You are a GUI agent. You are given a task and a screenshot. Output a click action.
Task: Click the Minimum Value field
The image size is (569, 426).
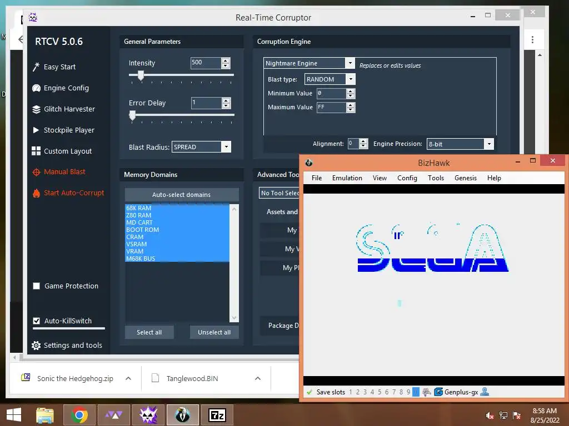coord(331,93)
